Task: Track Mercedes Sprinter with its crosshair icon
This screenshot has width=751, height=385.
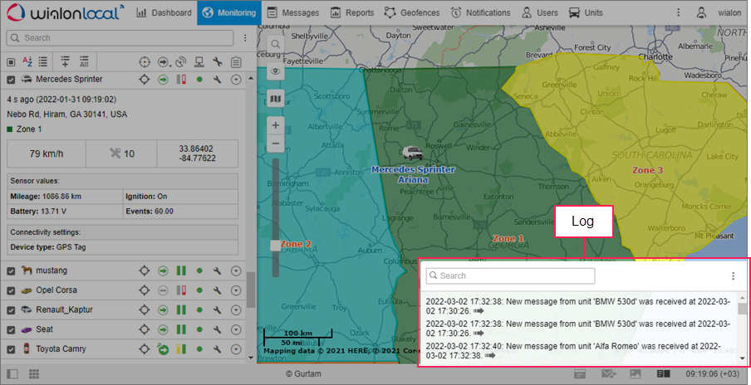Action: (145, 80)
